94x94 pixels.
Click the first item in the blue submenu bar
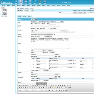pyautogui.click(x=4, y=5)
